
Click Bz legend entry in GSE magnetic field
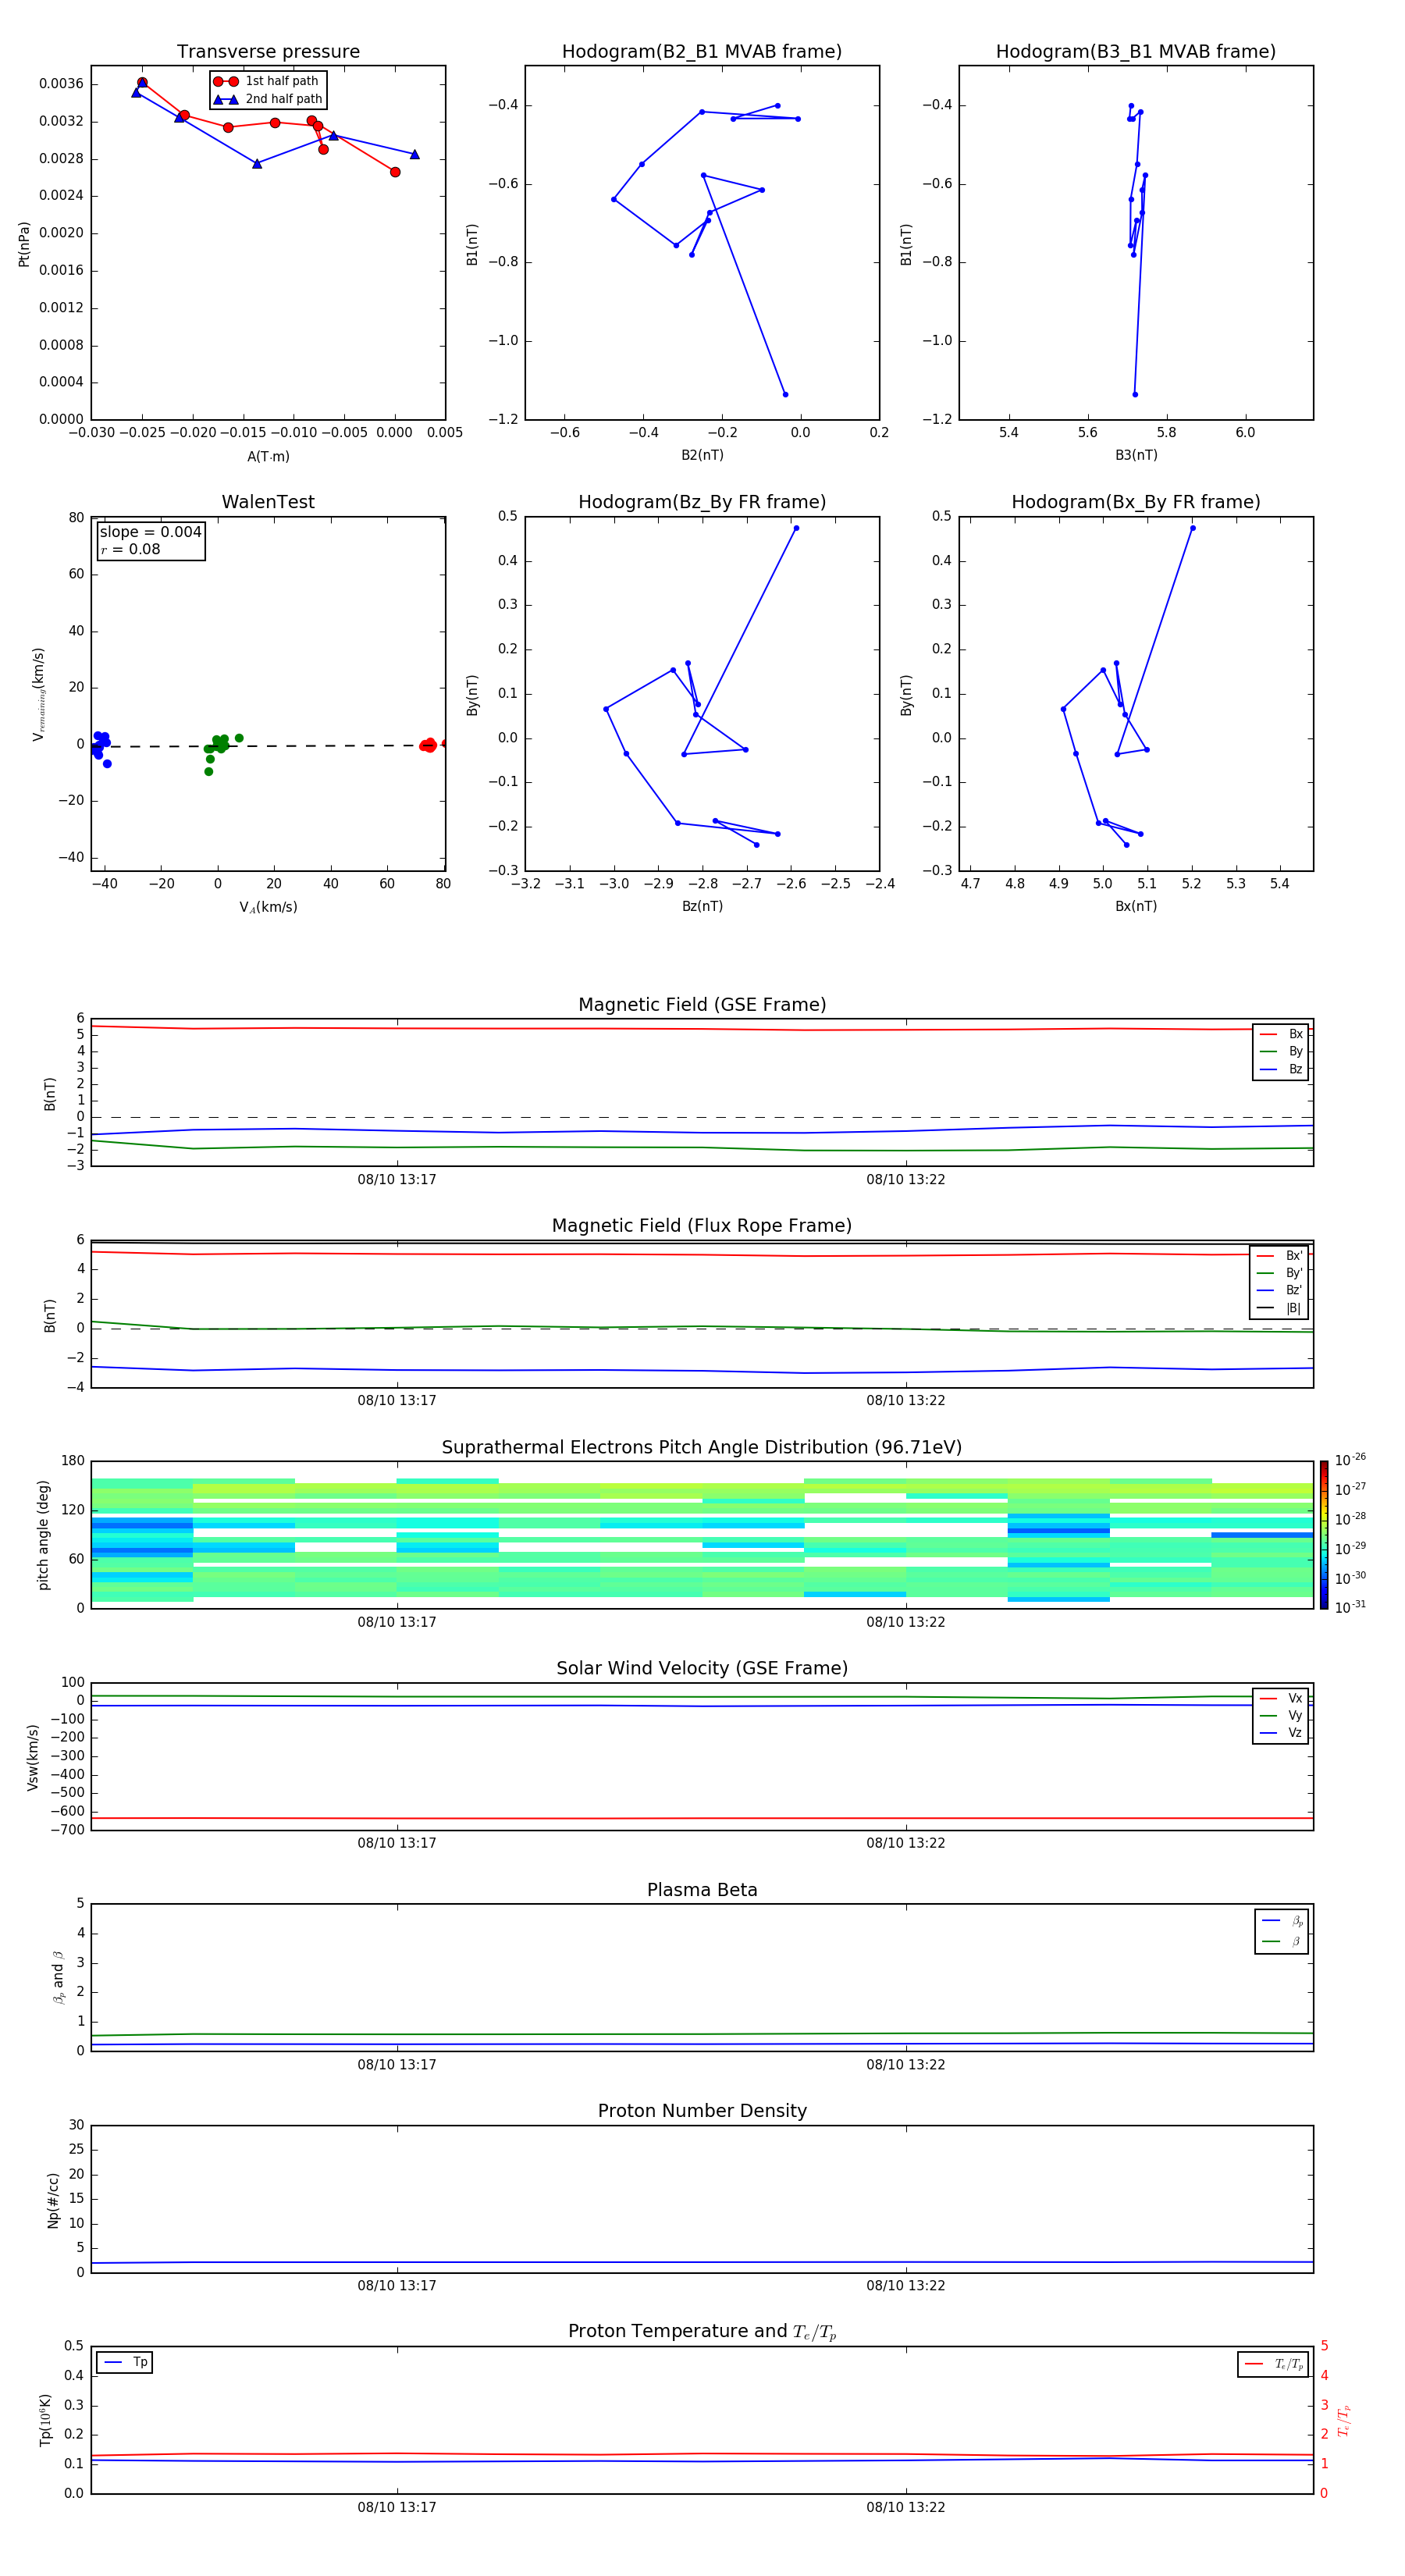(1281, 1069)
